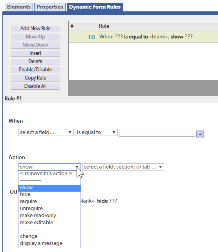Select rule 1 row in the rules table

coord(143,37)
